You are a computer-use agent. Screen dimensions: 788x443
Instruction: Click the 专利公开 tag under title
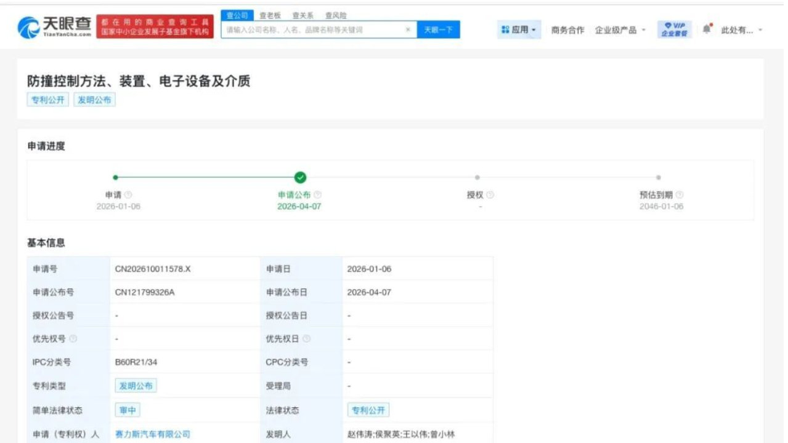tap(49, 100)
